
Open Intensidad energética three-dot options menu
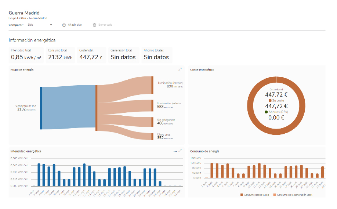coord(175,151)
